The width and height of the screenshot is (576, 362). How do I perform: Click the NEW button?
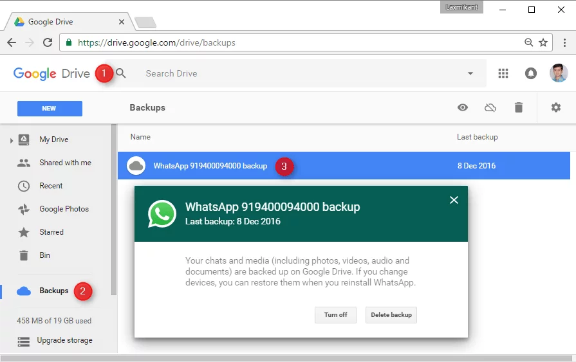click(x=50, y=108)
